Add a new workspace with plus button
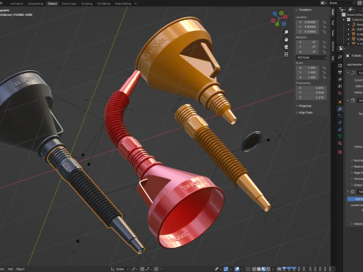 point(135,4)
